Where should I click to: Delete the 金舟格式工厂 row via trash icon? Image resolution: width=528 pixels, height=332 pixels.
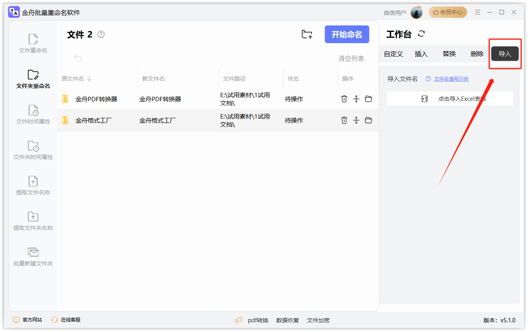point(344,120)
